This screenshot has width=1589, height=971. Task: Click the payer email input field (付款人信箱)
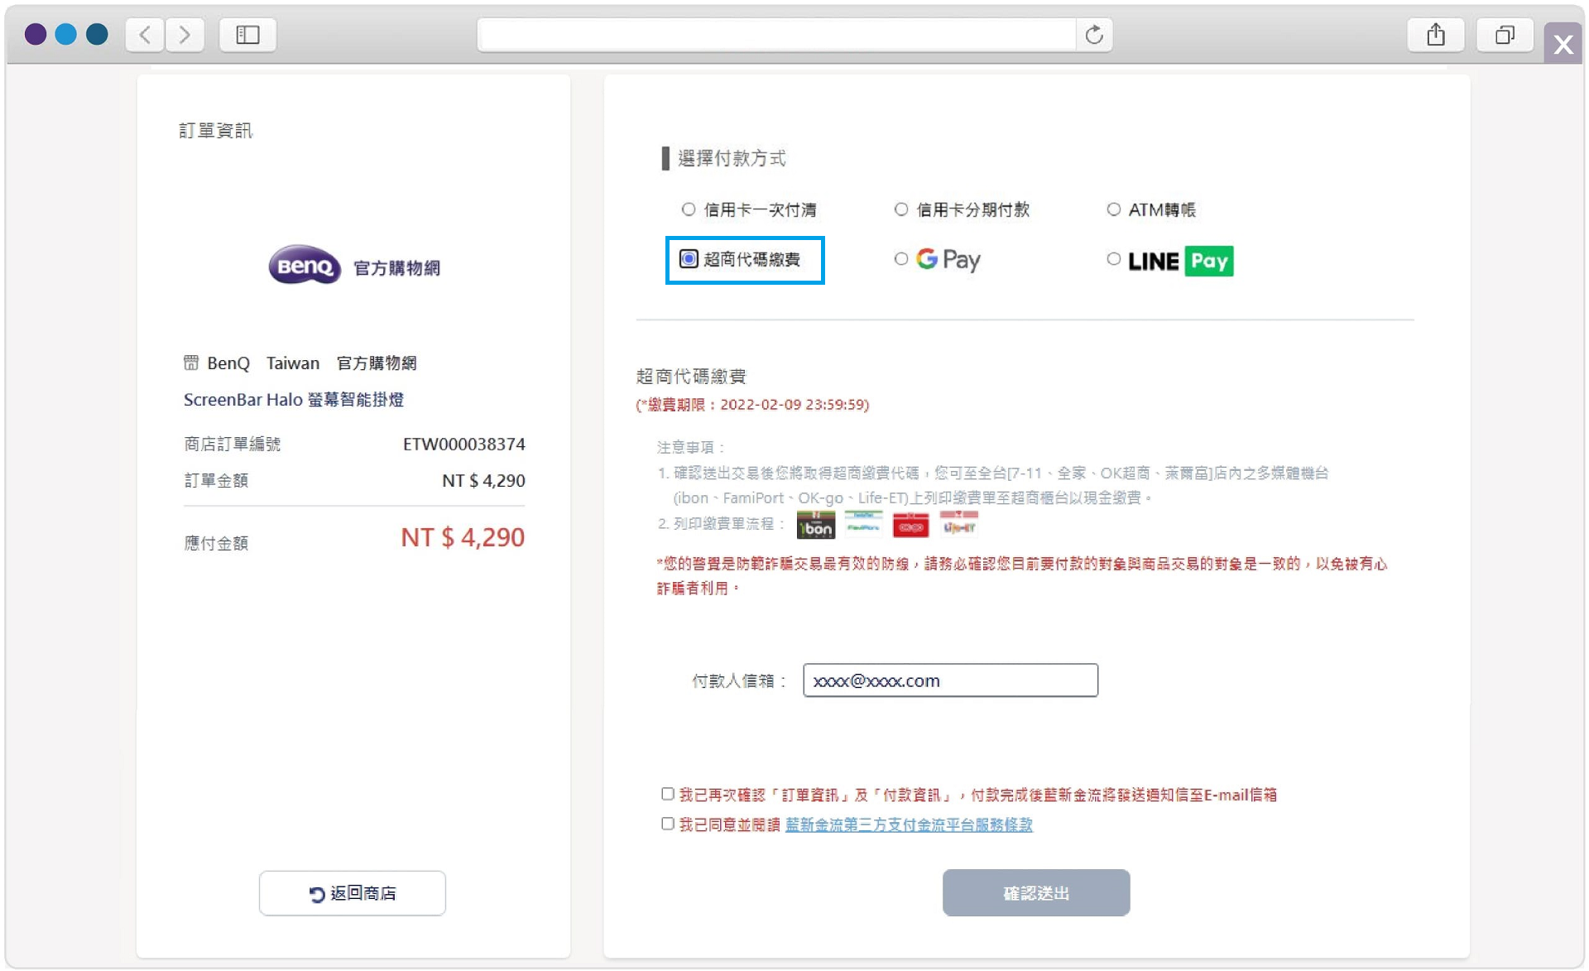[950, 680]
